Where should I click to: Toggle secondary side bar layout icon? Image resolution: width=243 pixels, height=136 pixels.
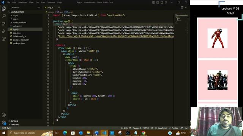[162, 2]
